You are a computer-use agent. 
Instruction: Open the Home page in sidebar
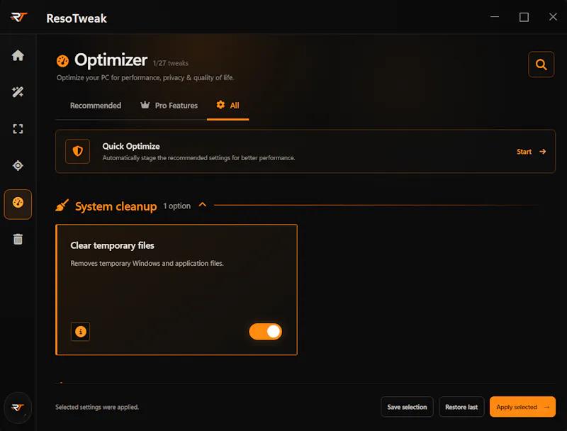pos(18,55)
